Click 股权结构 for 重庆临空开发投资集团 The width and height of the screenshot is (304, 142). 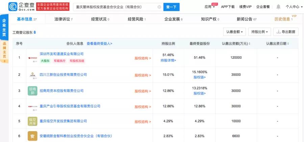(x=143, y=122)
